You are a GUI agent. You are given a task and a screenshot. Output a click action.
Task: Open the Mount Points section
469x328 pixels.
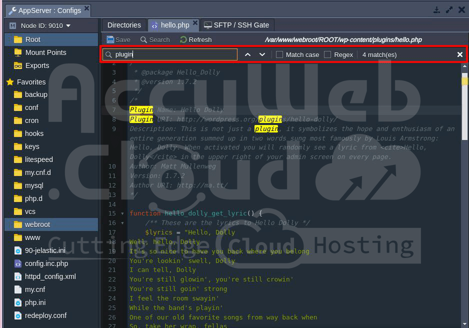45,52
